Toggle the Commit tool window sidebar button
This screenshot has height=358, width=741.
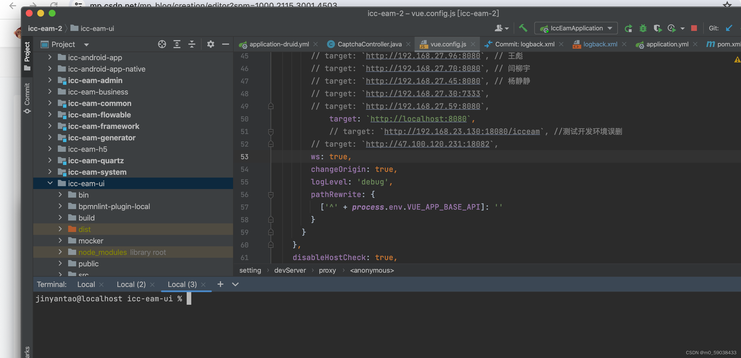(27, 98)
